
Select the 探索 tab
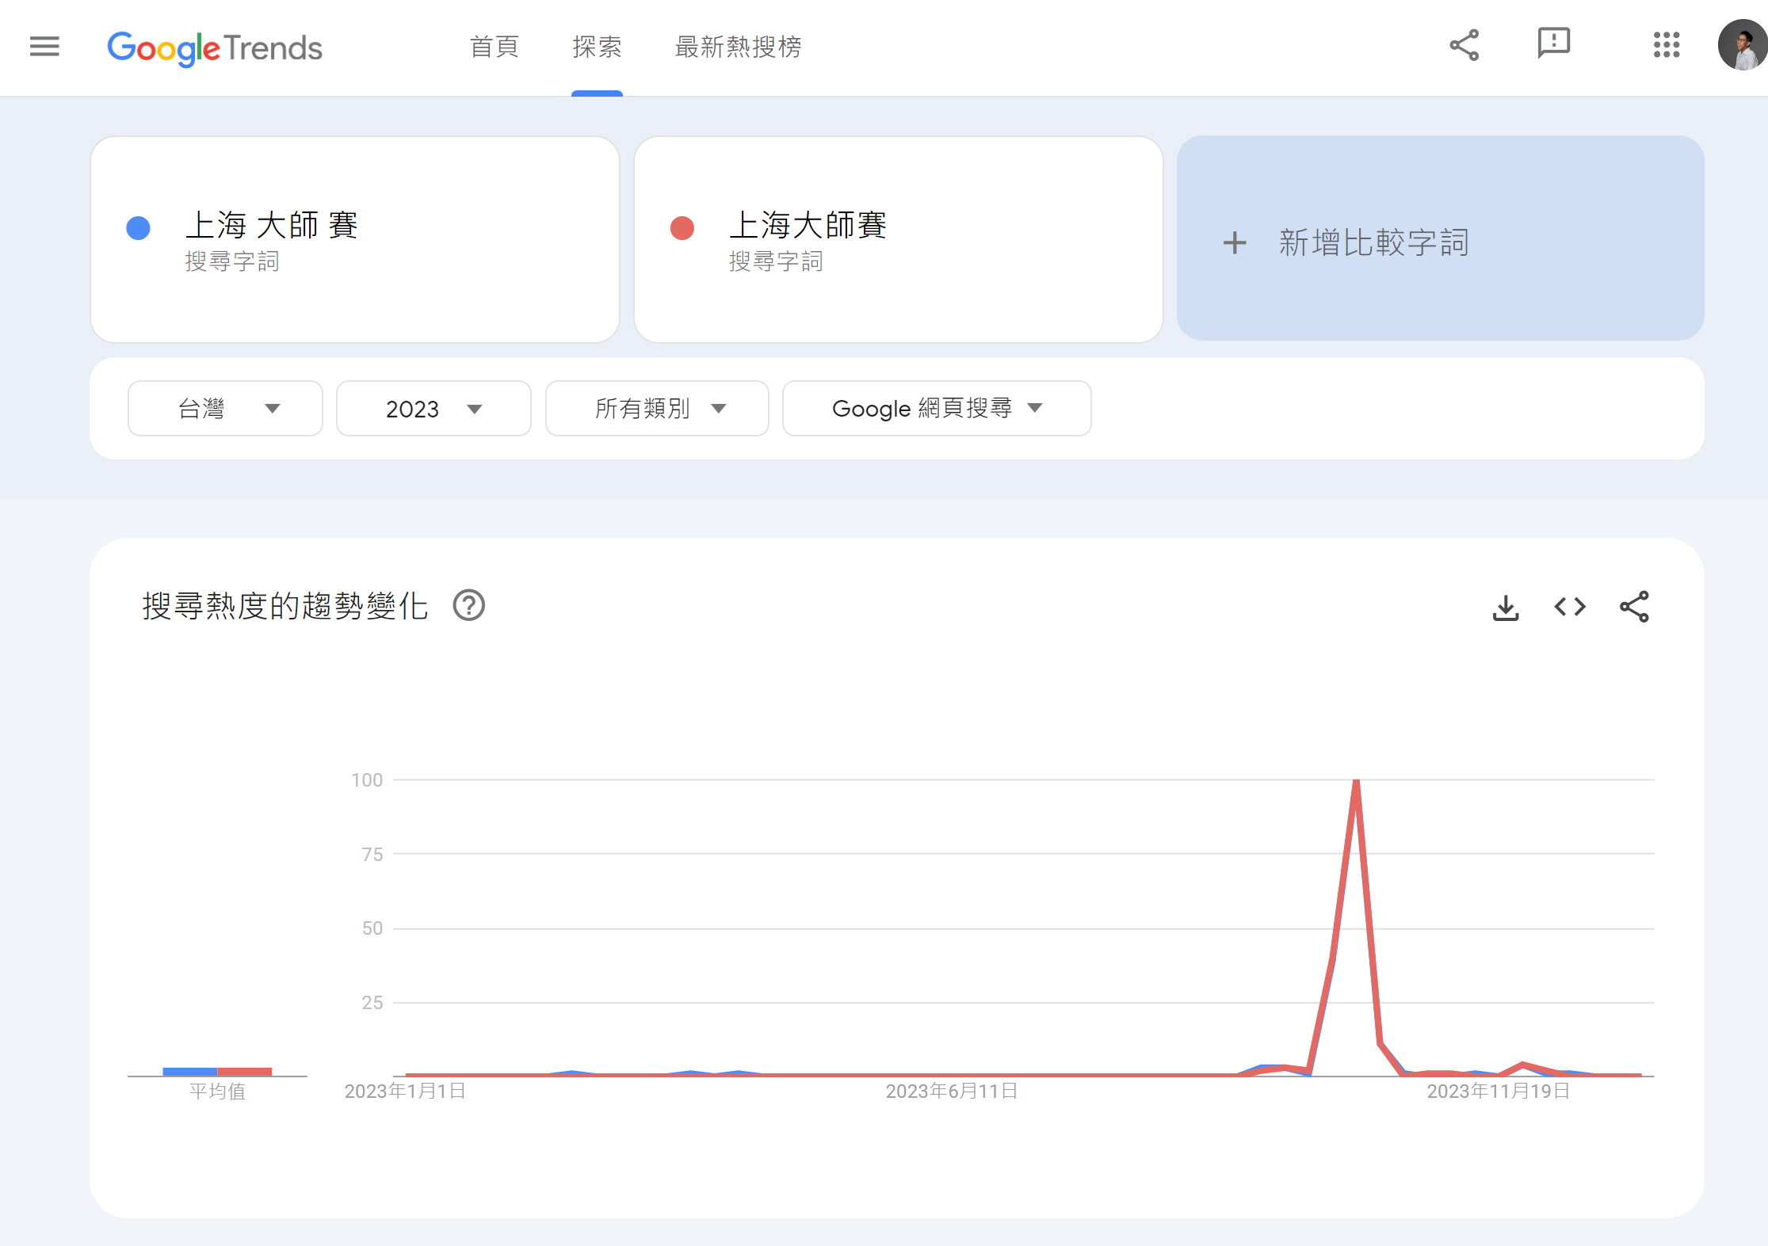point(597,48)
